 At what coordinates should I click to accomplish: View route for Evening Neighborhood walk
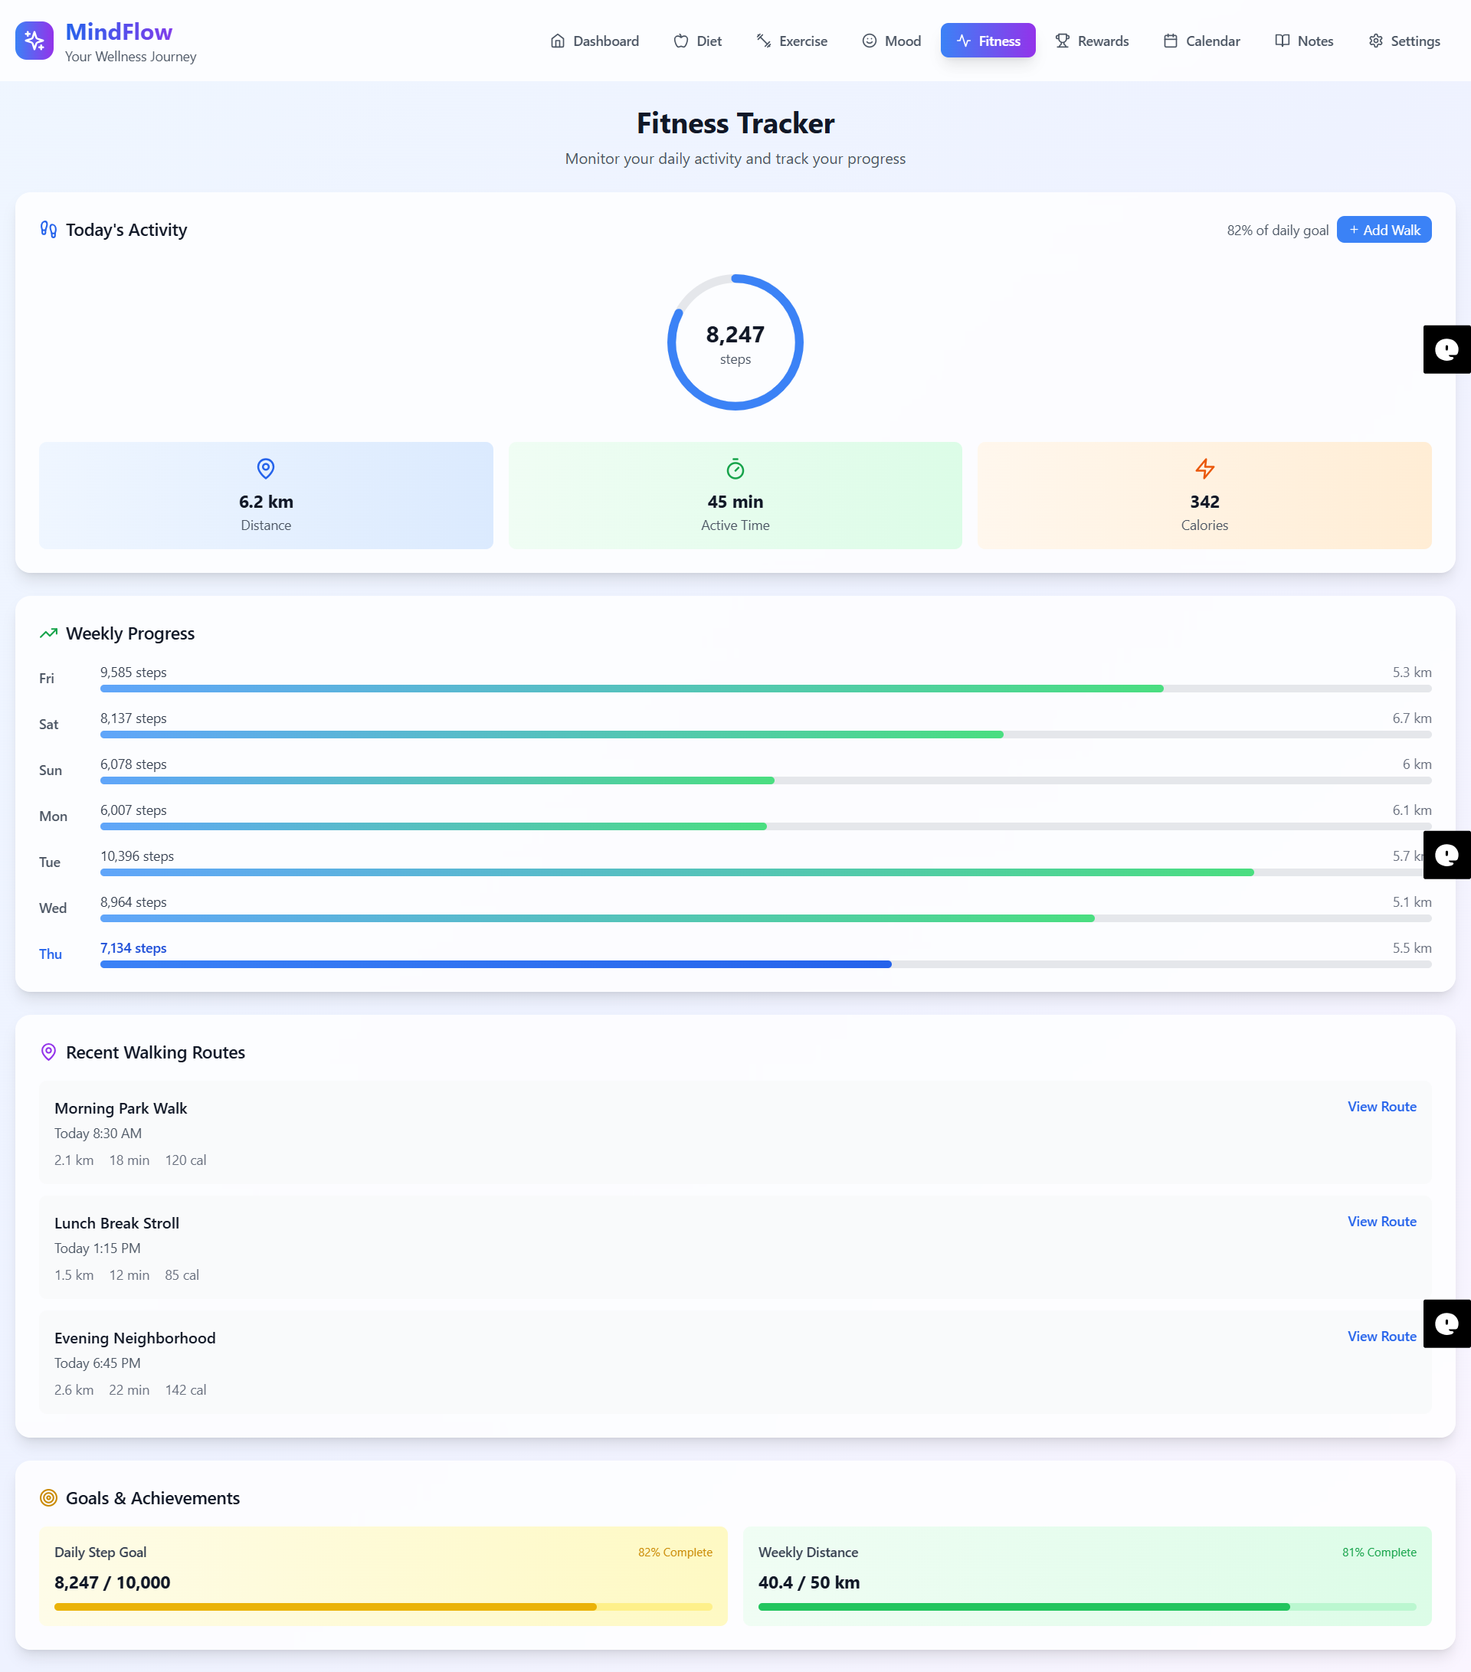(x=1381, y=1336)
